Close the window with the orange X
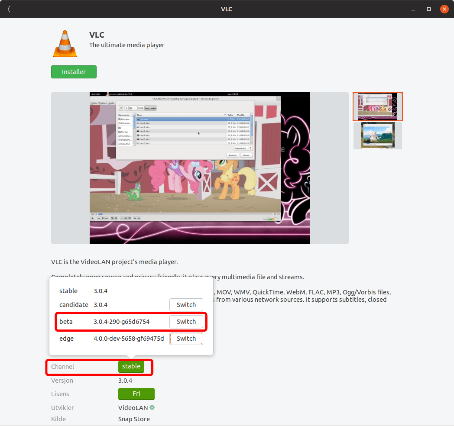The height and width of the screenshot is (426, 454). click(x=444, y=9)
